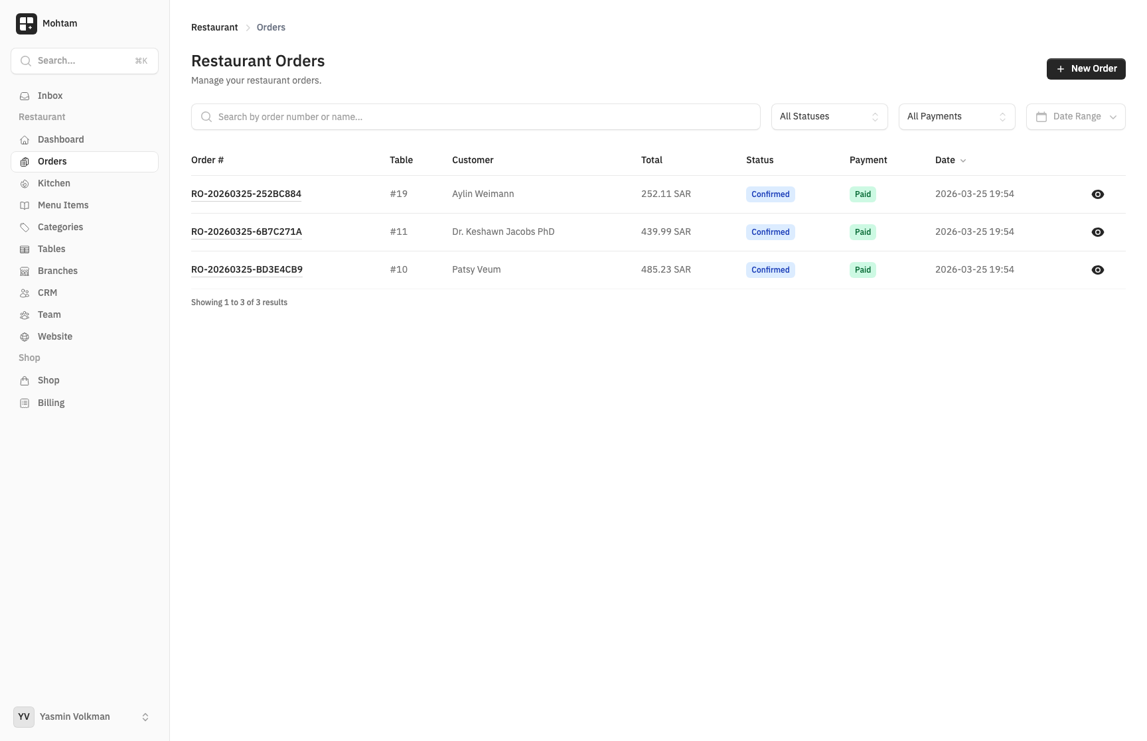Image resolution: width=1147 pixels, height=741 pixels.
Task: Expand the All Payments filter
Action: (956, 116)
